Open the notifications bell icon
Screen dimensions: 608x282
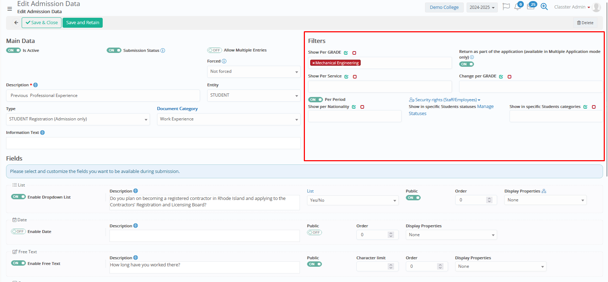point(517,7)
